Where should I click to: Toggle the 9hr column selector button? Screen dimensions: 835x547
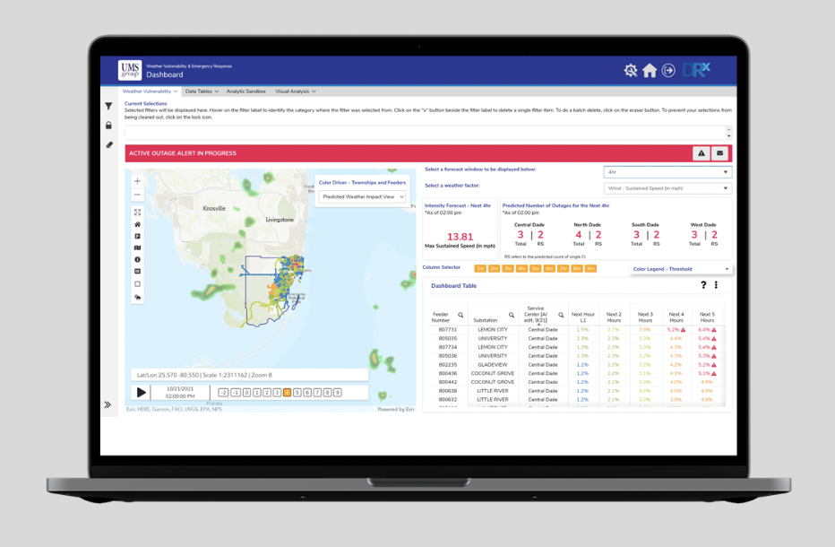(590, 269)
